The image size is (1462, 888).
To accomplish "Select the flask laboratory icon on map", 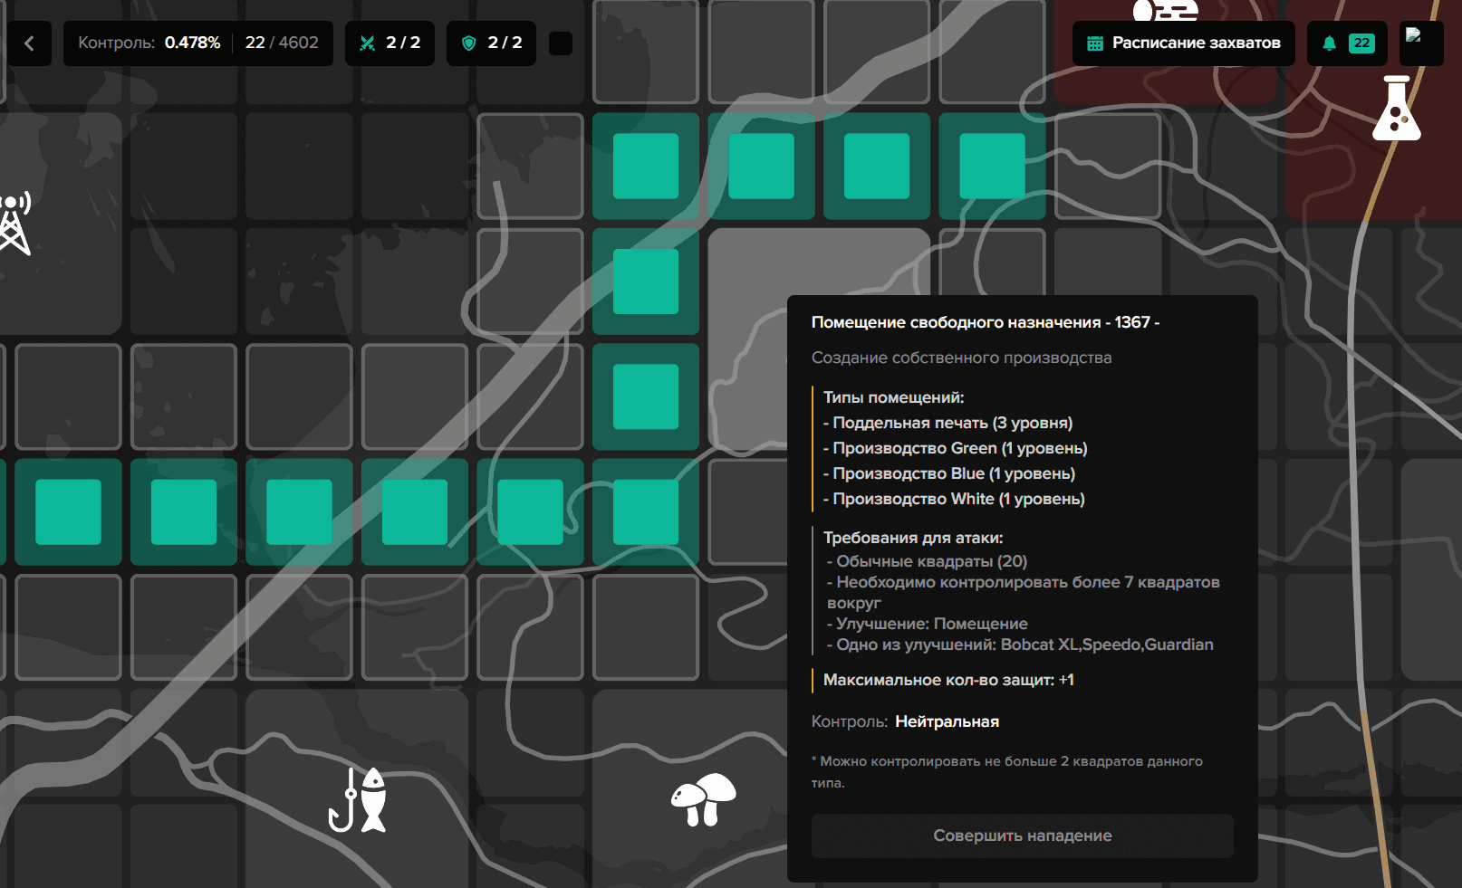I will click(1396, 109).
